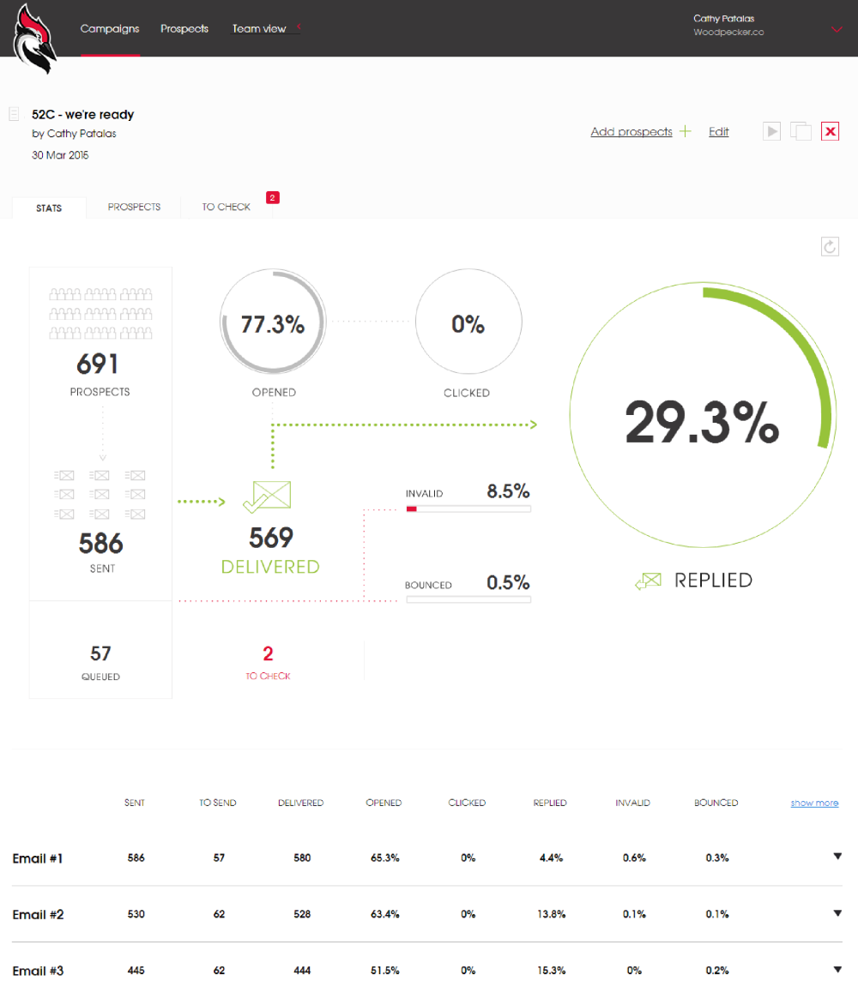Click the DELIVERED column header

(x=301, y=803)
